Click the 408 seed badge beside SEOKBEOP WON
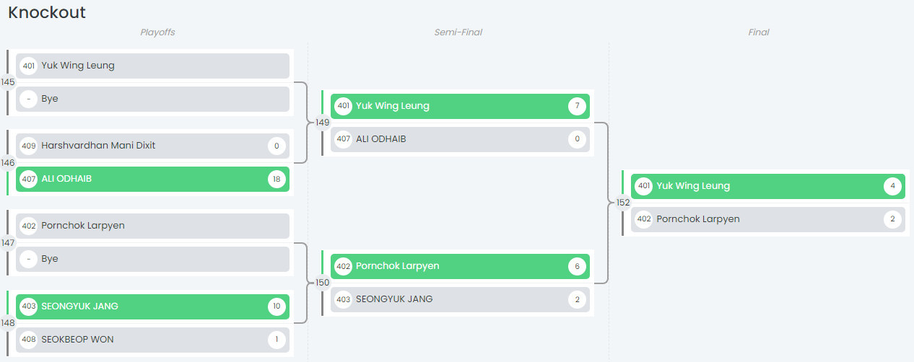This screenshot has width=914, height=362. (29, 340)
